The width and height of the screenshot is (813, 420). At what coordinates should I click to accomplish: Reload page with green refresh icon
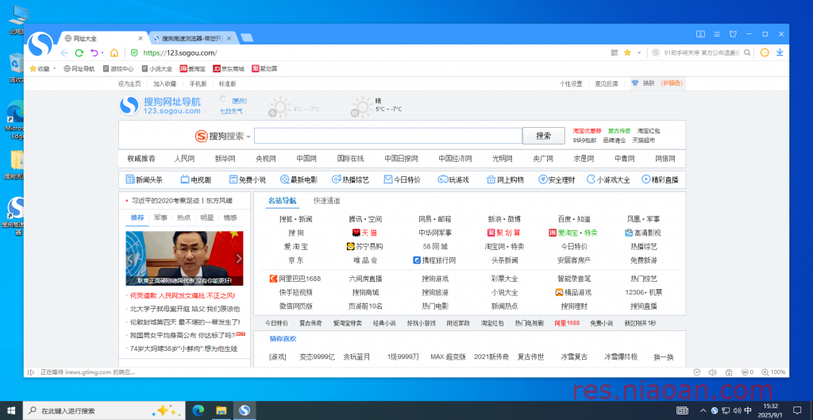[79, 53]
